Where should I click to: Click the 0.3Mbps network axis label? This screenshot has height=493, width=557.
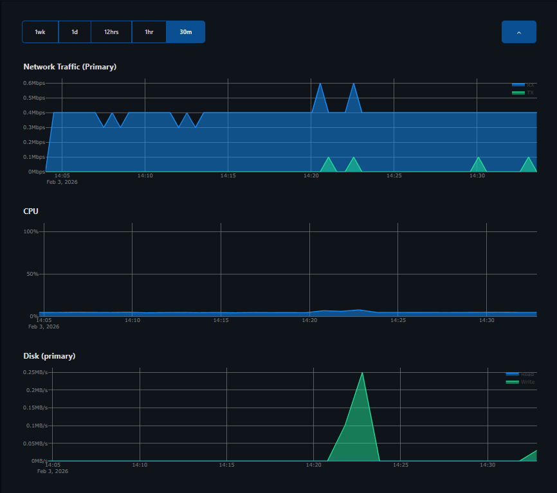point(34,127)
